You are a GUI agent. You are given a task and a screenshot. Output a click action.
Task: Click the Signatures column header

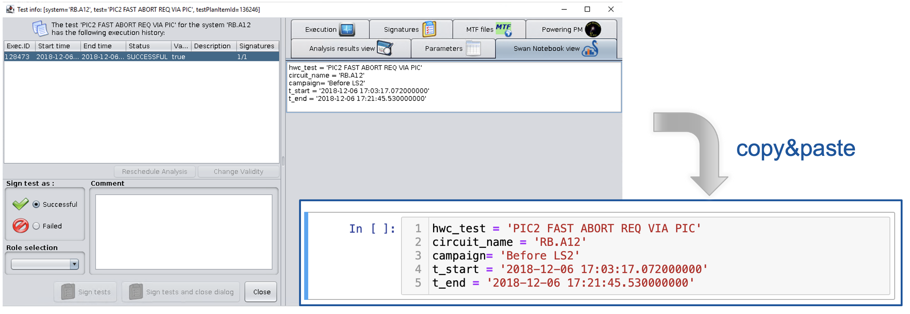[x=258, y=46]
